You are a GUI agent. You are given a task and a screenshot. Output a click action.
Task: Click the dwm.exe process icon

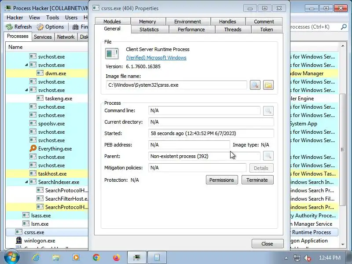[40, 73]
